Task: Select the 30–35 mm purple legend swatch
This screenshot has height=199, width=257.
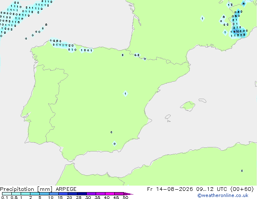Action: [91, 194]
